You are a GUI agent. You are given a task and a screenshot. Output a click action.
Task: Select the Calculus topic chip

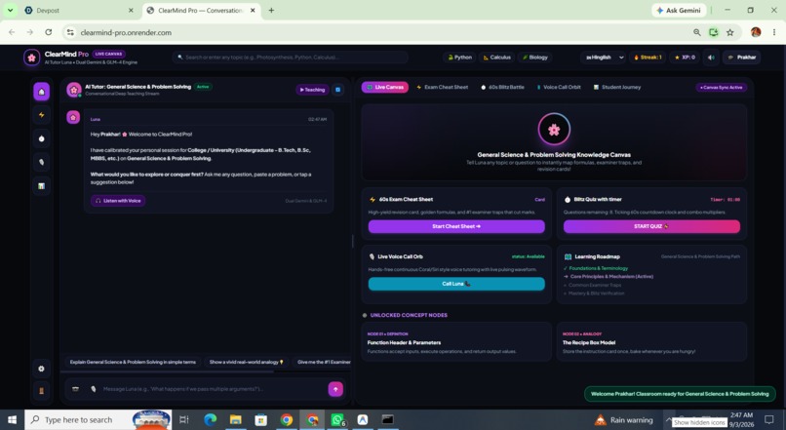[496, 58]
